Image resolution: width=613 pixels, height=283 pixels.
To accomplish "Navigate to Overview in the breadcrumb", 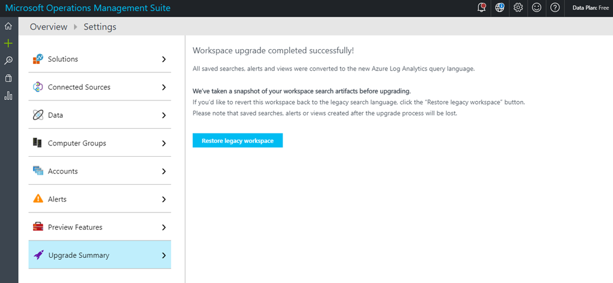I will coord(48,27).
